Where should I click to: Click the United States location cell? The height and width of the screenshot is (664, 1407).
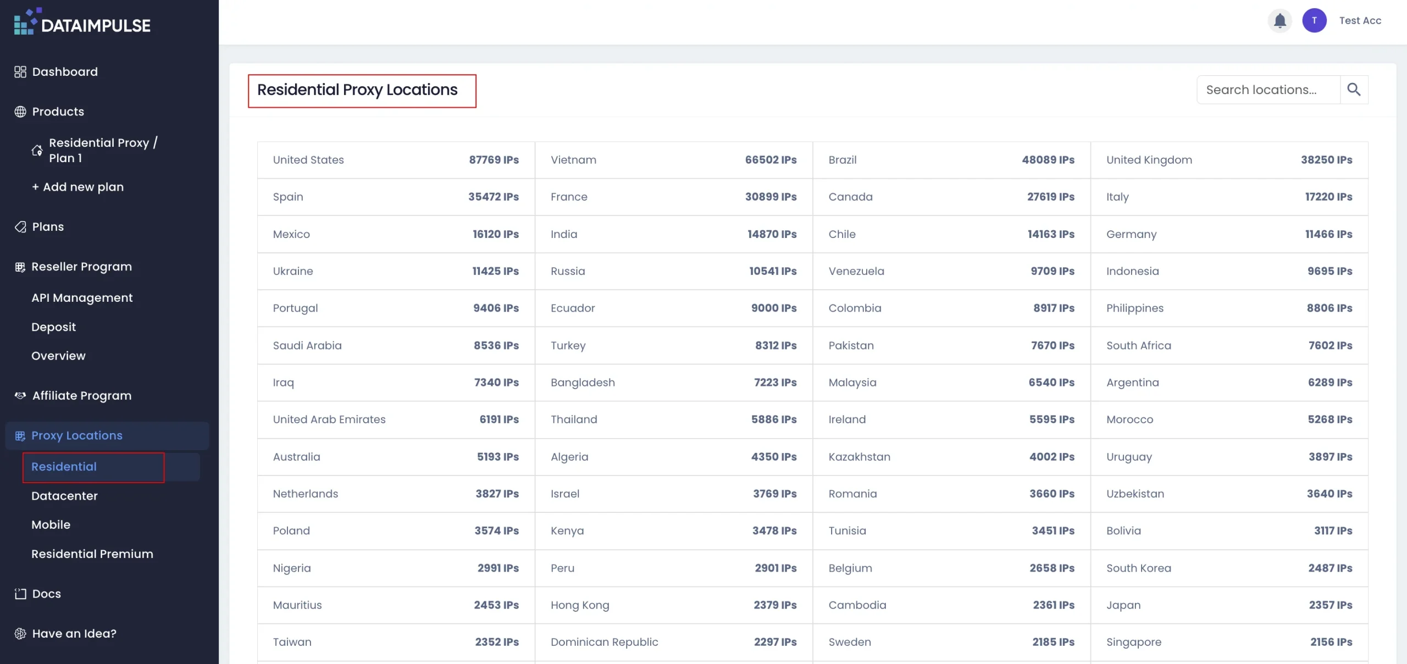[x=396, y=160]
